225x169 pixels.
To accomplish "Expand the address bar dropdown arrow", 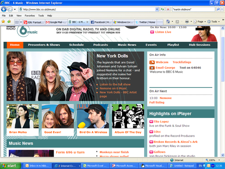I will click(157, 9).
